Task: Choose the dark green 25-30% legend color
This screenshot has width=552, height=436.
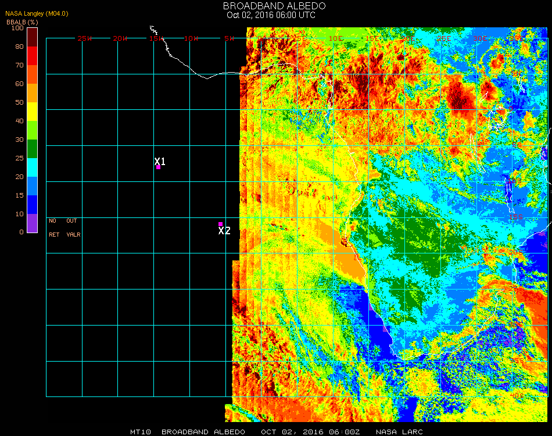Action: (33, 149)
